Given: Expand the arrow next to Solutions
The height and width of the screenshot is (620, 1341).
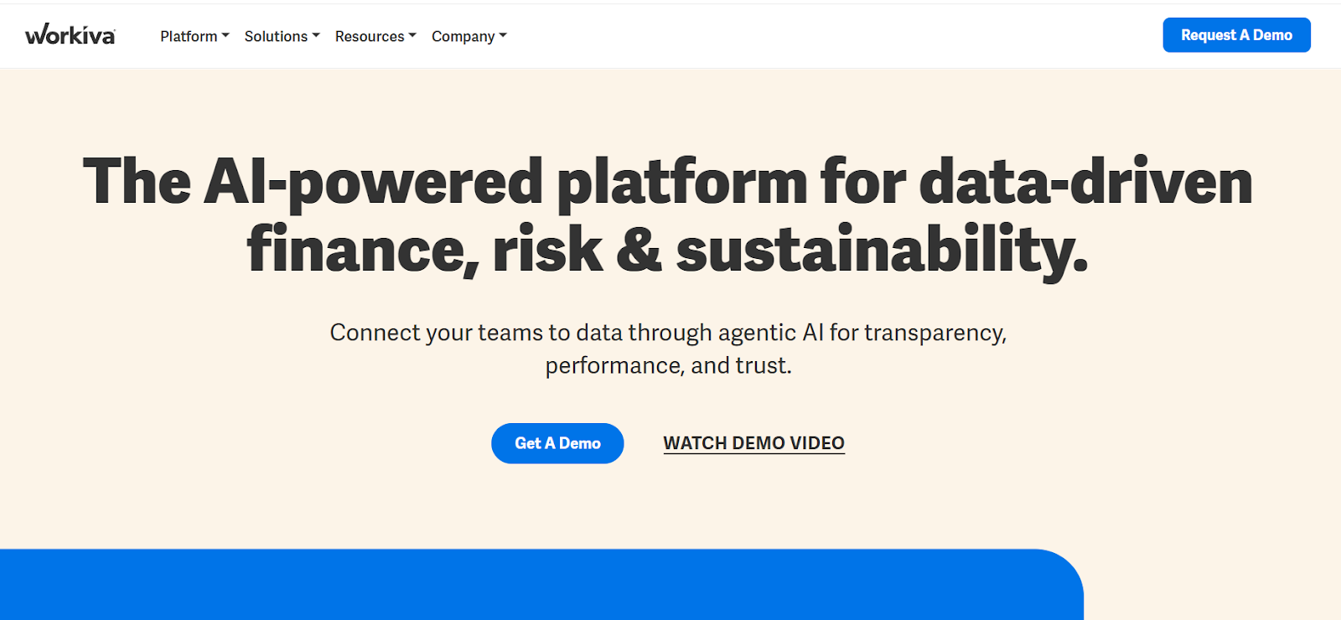Looking at the screenshot, I should click(316, 36).
